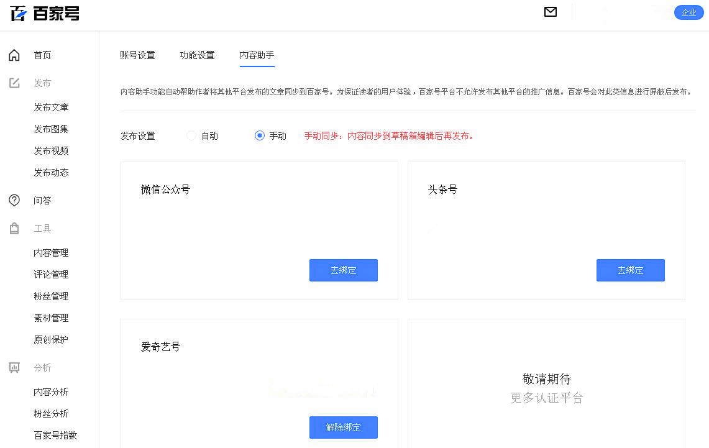Click the bag icon beside 工具

14,228
